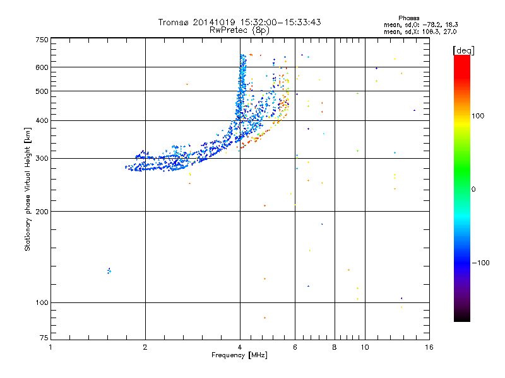Click the phase colorbar gradient

[462, 188]
